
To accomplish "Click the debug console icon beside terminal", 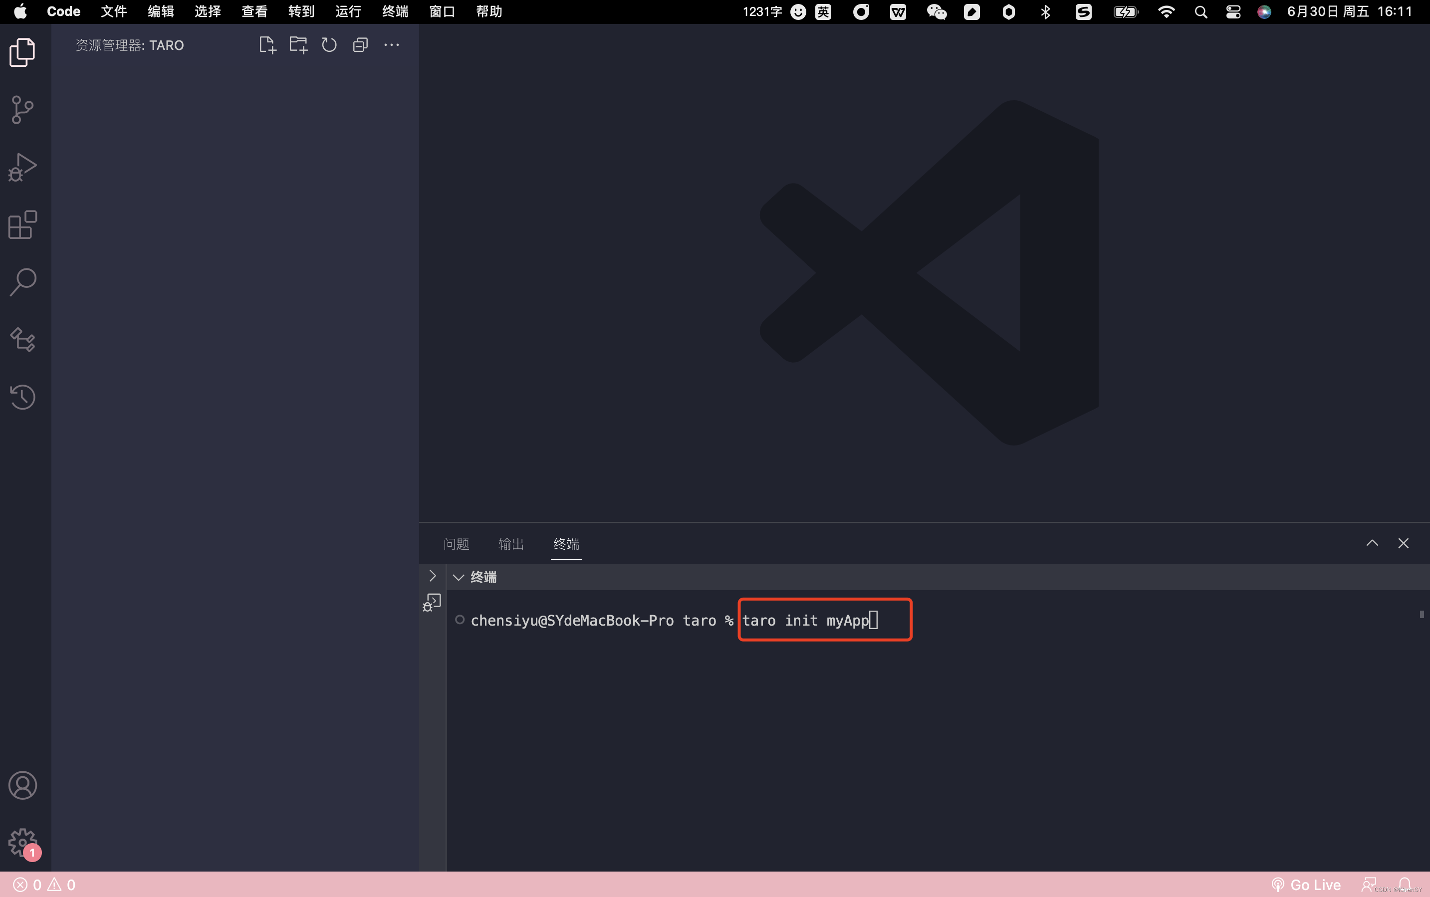I will (432, 603).
